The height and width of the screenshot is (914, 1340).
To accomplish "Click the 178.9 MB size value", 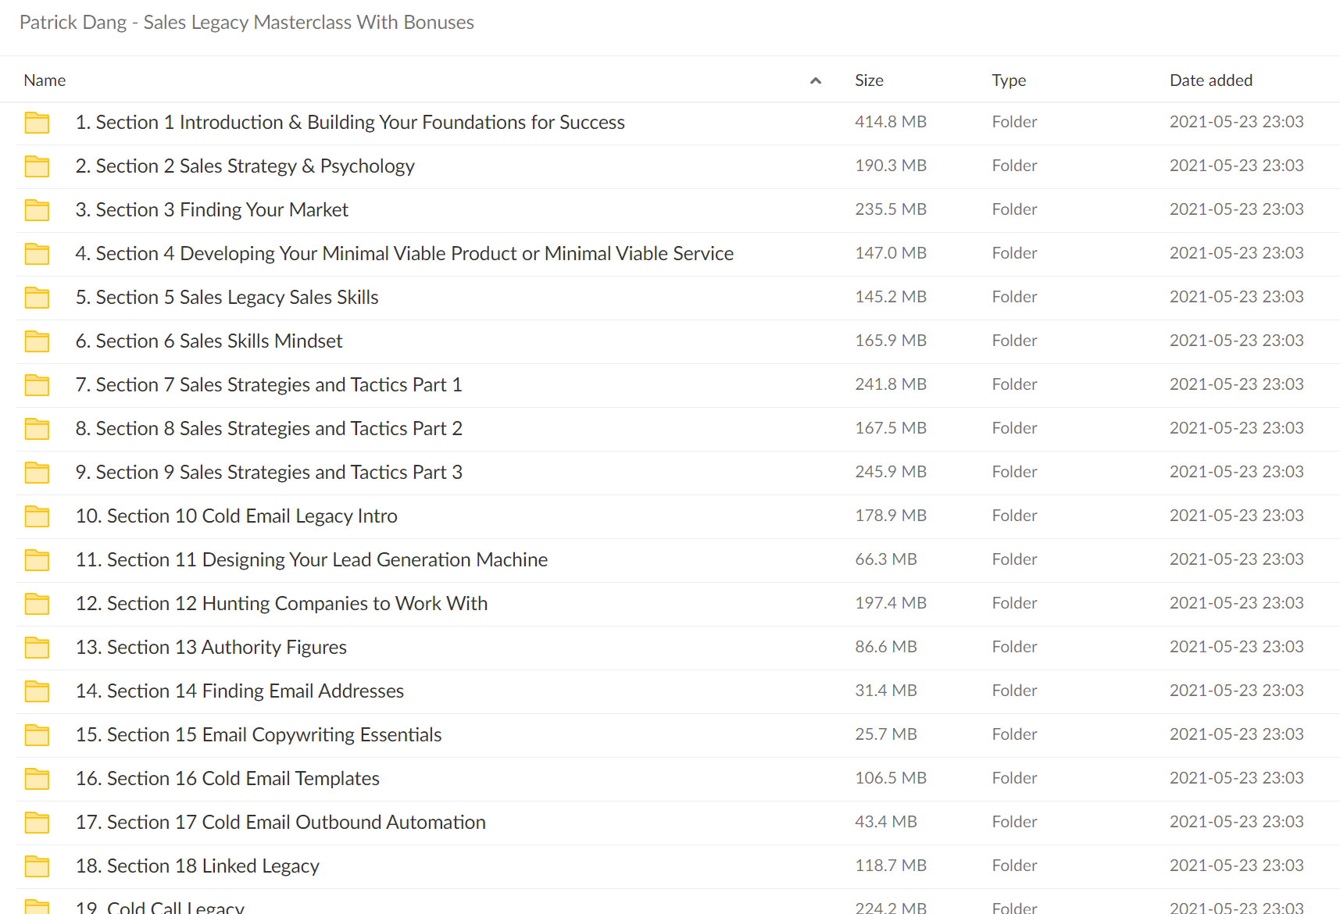I will 891,516.
